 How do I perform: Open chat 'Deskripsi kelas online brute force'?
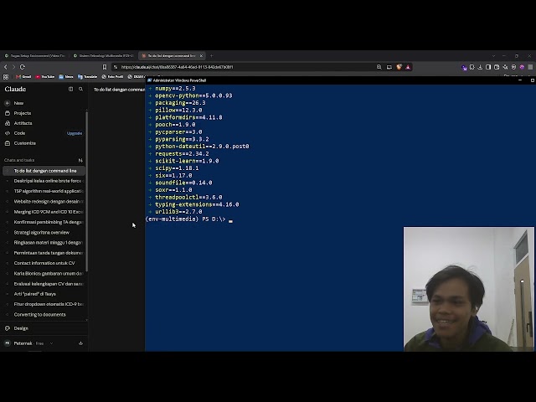click(x=44, y=181)
